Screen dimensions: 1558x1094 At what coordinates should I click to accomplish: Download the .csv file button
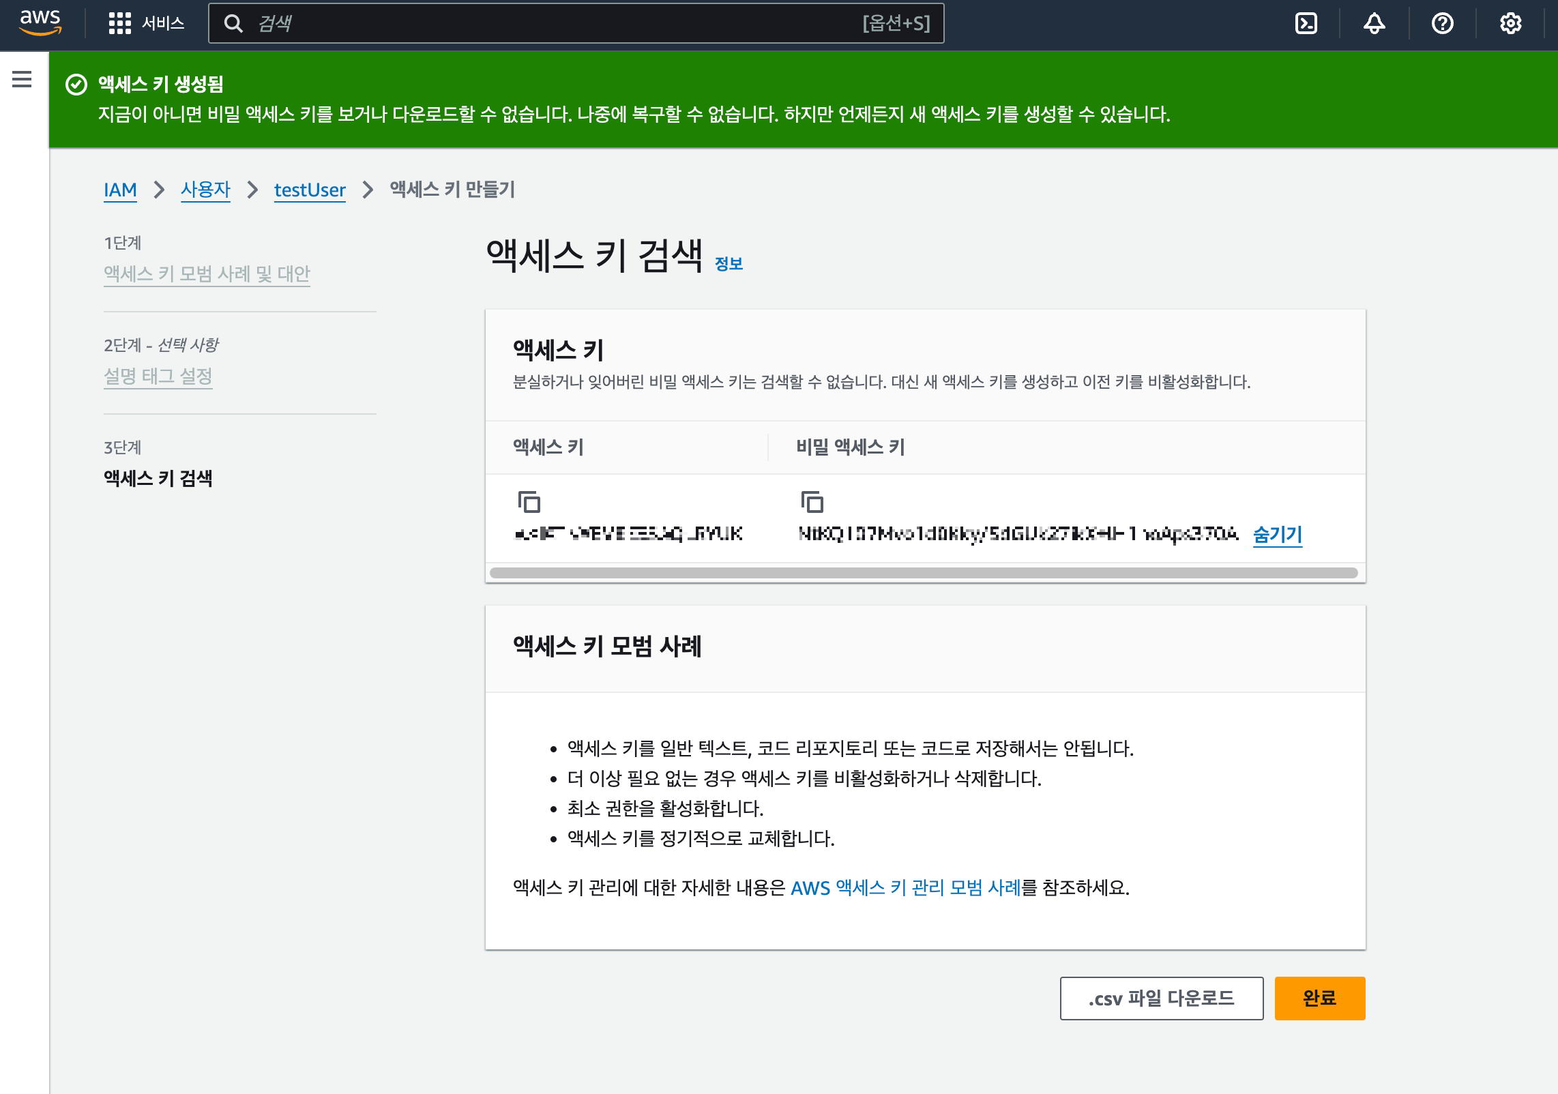[1161, 999]
